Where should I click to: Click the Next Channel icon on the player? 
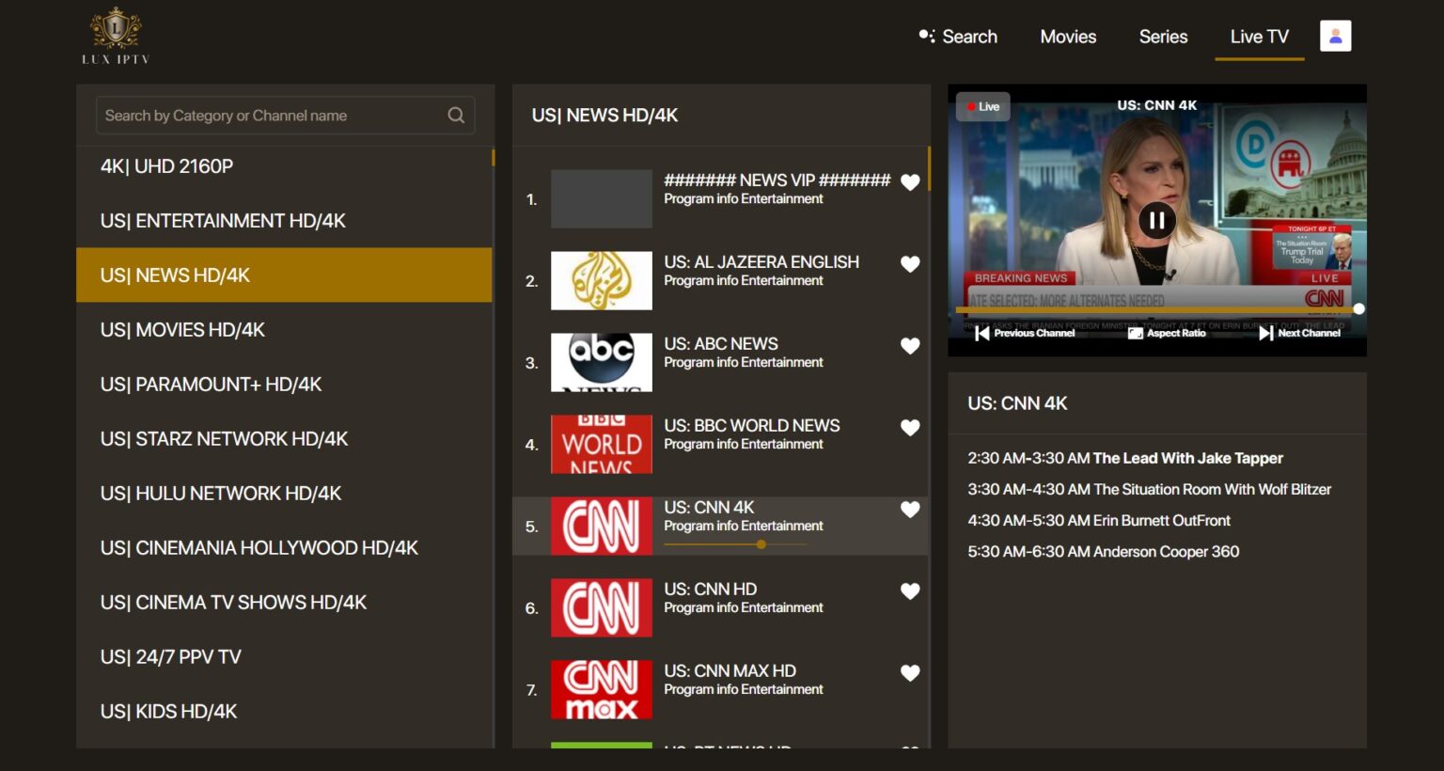(1263, 333)
